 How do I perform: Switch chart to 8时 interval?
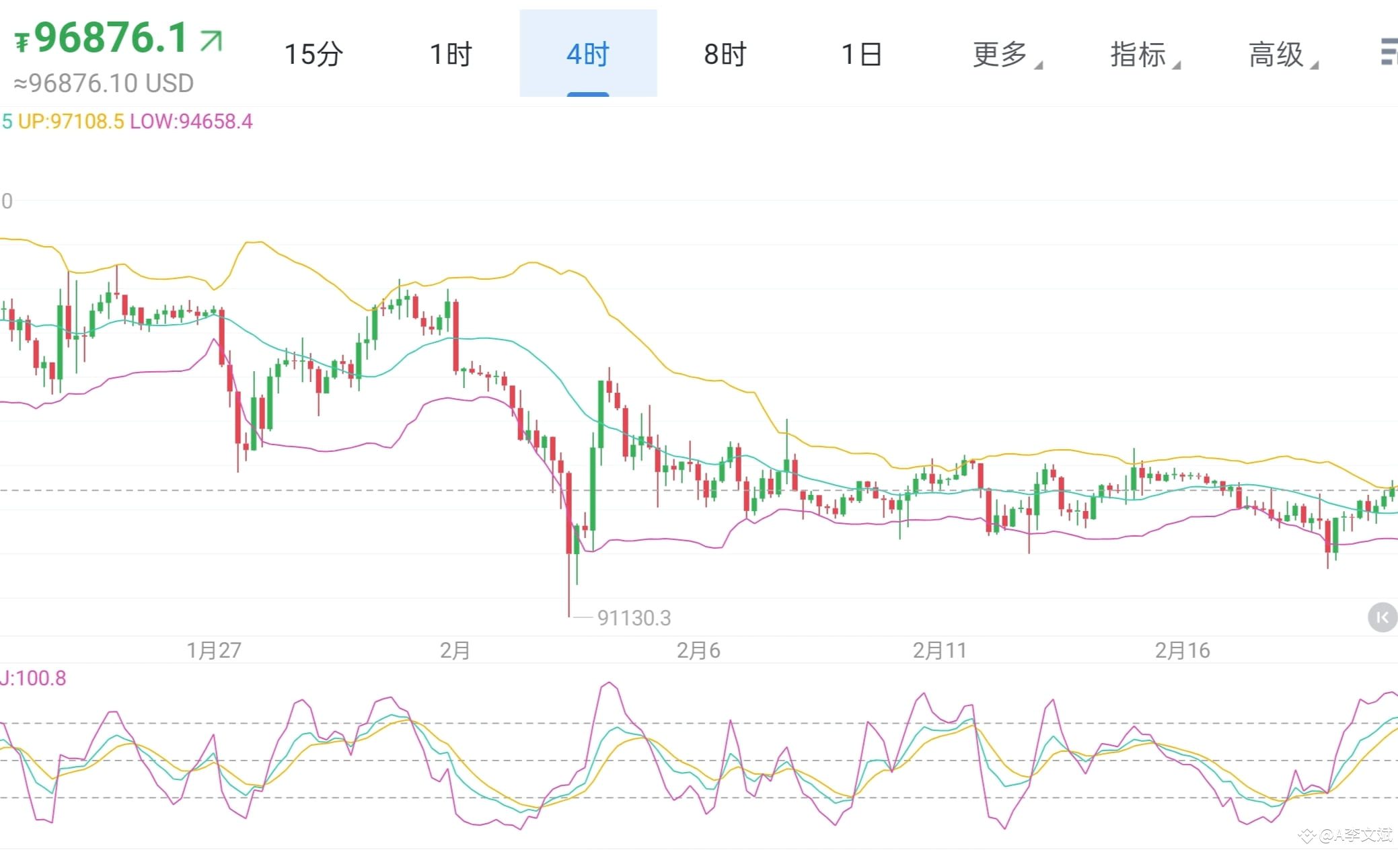coord(725,54)
